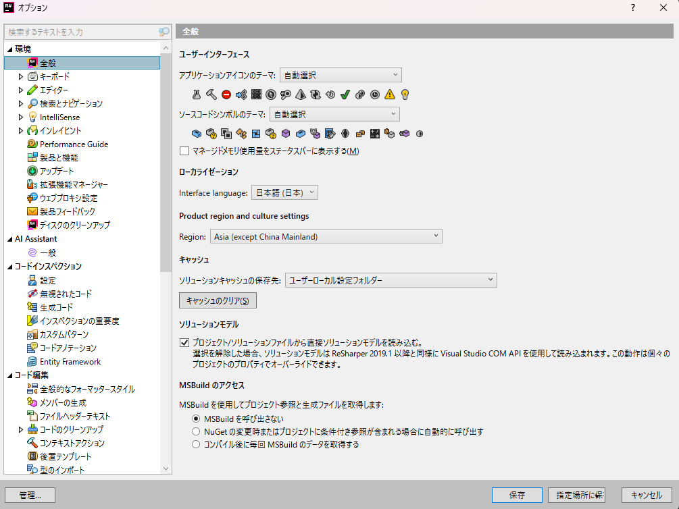679x509 pixels.
Task: Click the lightbulb icon beside IntelliSense
Action: (32, 117)
